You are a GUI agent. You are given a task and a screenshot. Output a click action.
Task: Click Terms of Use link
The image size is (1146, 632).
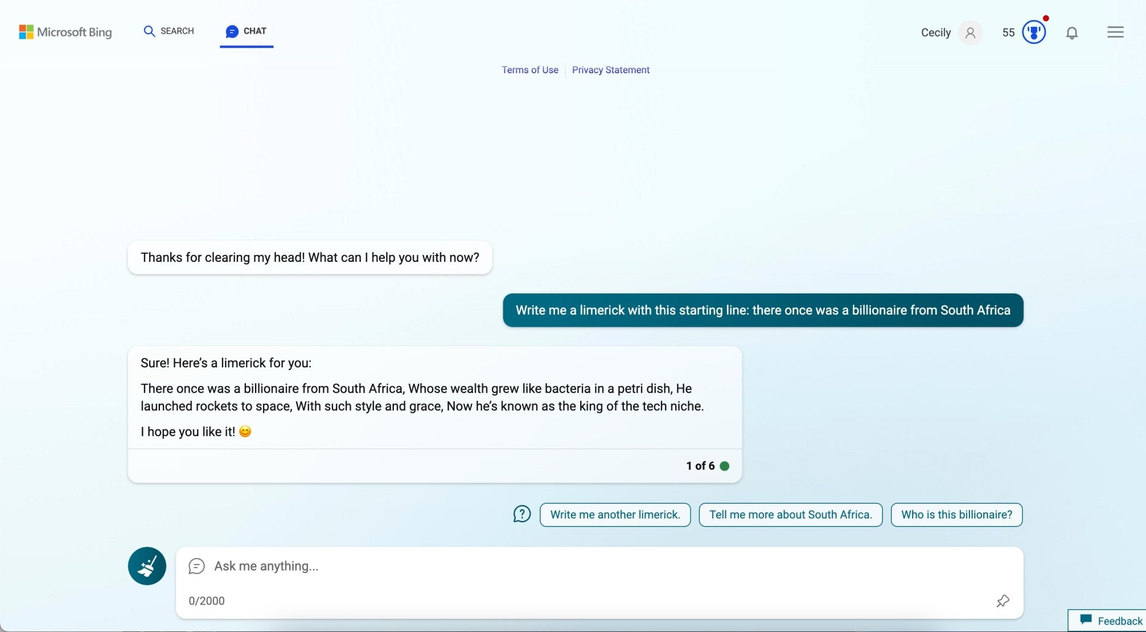point(530,70)
